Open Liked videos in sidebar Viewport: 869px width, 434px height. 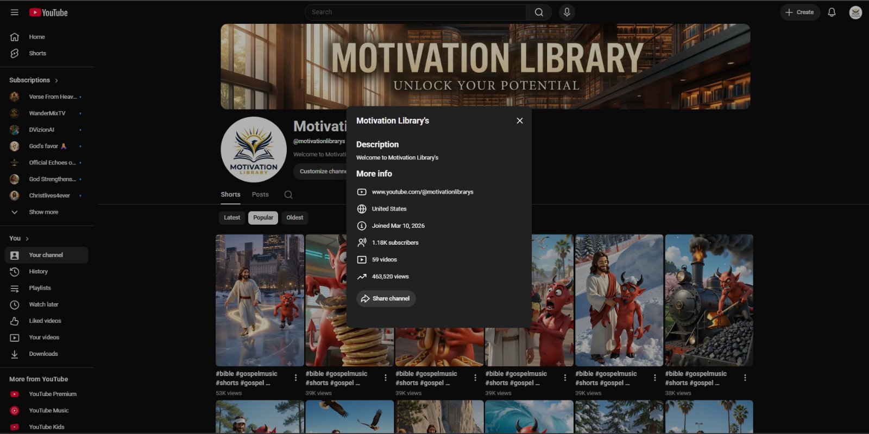(46, 321)
